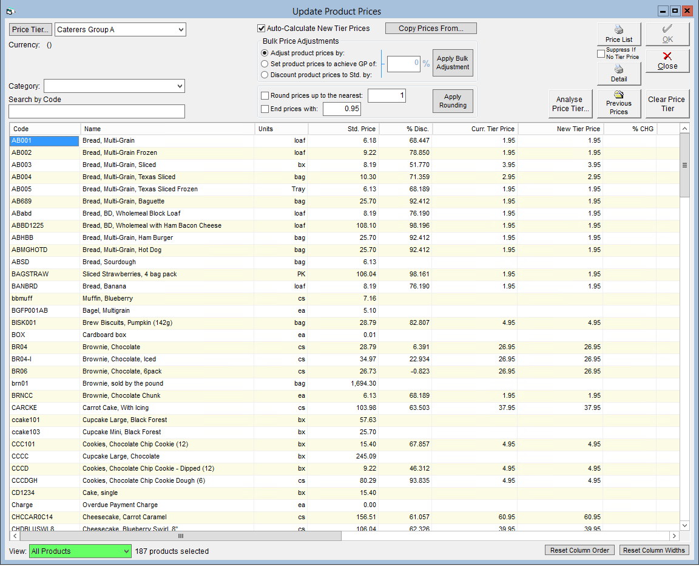Image resolution: width=699 pixels, height=566 pixels.
Task: Select Cupcake Mini, Black Forest row
Action: [345, 432]
